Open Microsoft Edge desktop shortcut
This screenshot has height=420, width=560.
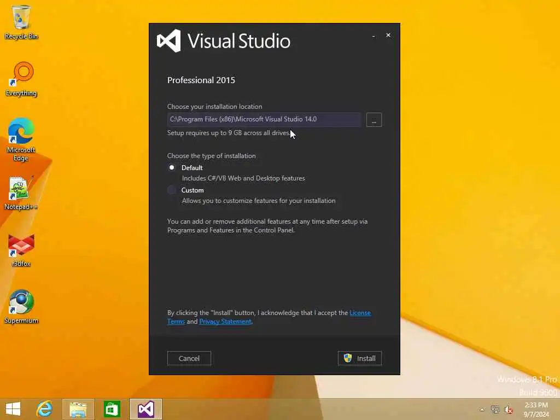click(21, 140)
